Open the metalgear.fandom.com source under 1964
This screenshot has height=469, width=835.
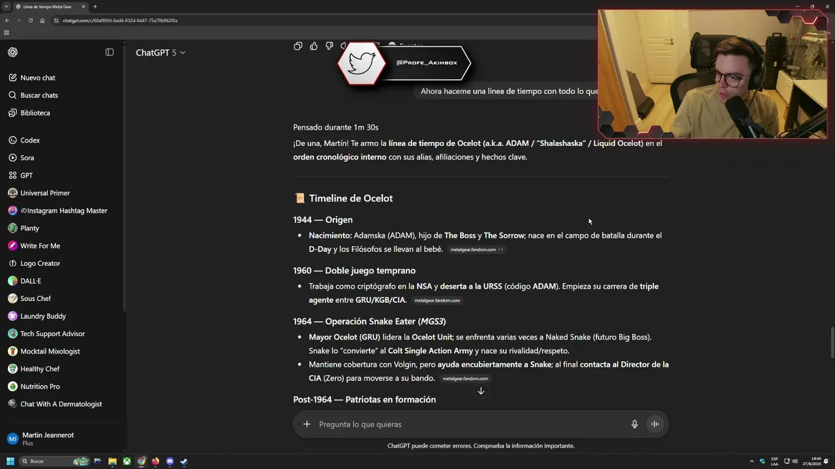tap(465, 378)
